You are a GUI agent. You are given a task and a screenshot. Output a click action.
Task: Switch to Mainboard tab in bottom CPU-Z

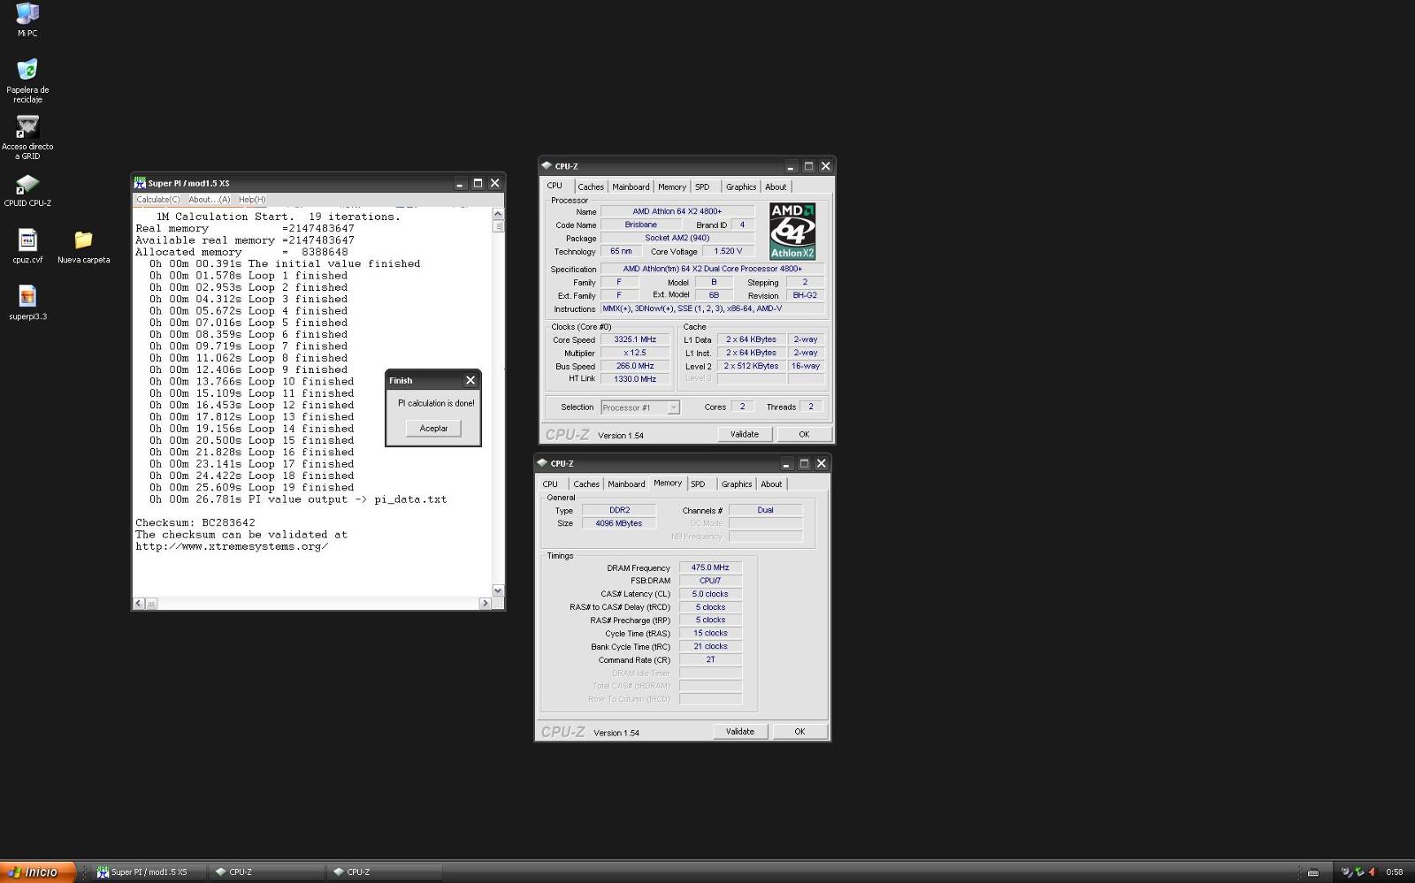[626, 483]
